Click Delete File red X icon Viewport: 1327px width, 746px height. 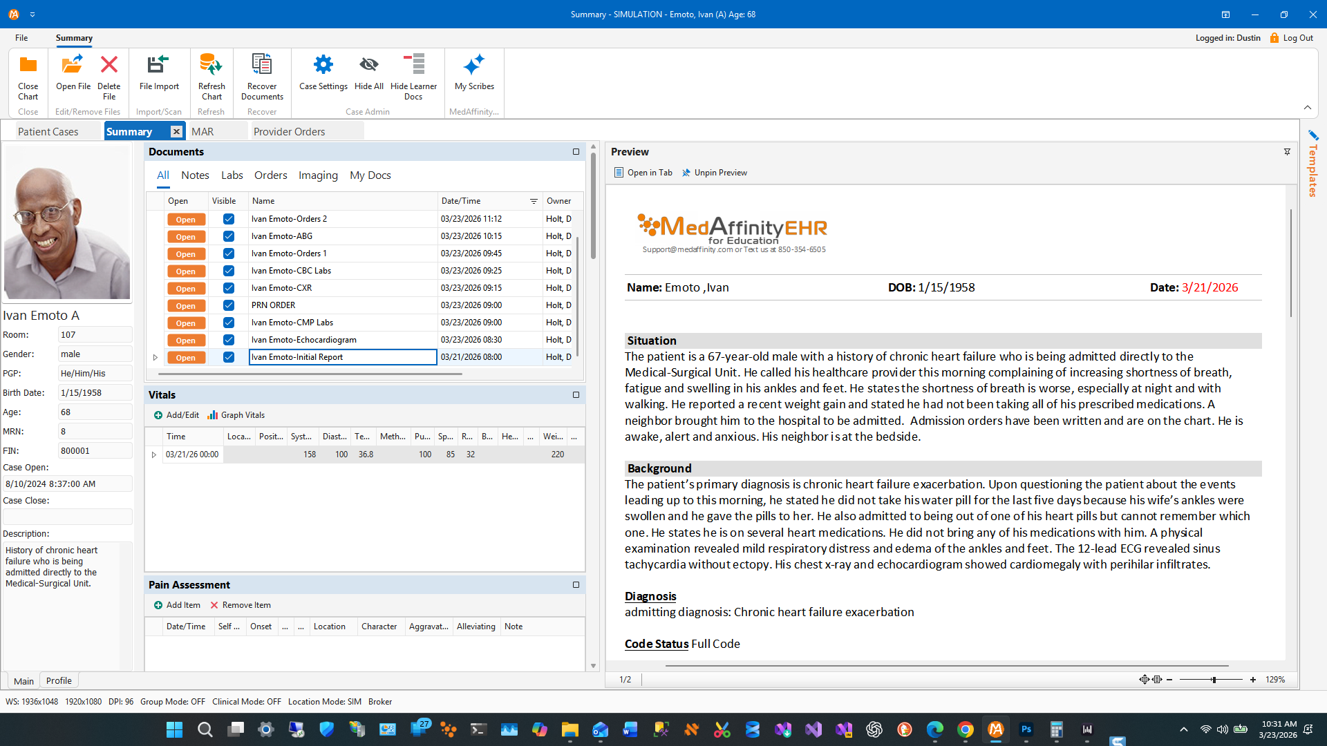pos(109,66)
